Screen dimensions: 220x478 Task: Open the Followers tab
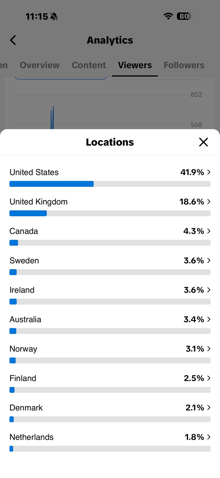[x=184, y=65]
